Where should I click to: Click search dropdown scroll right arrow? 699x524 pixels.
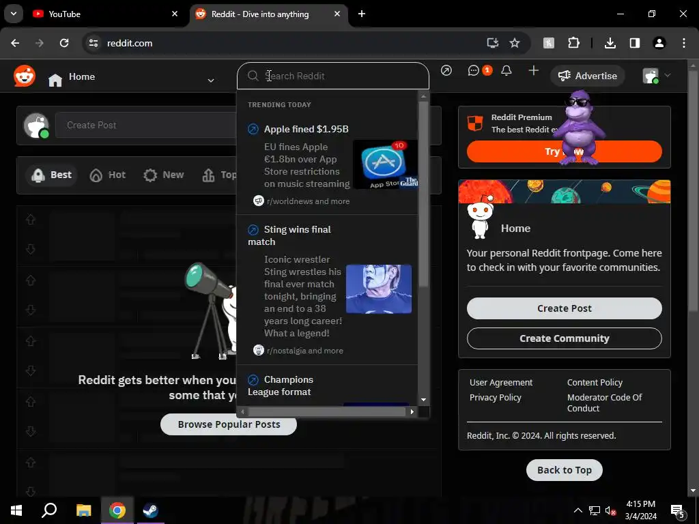(412, 411)
